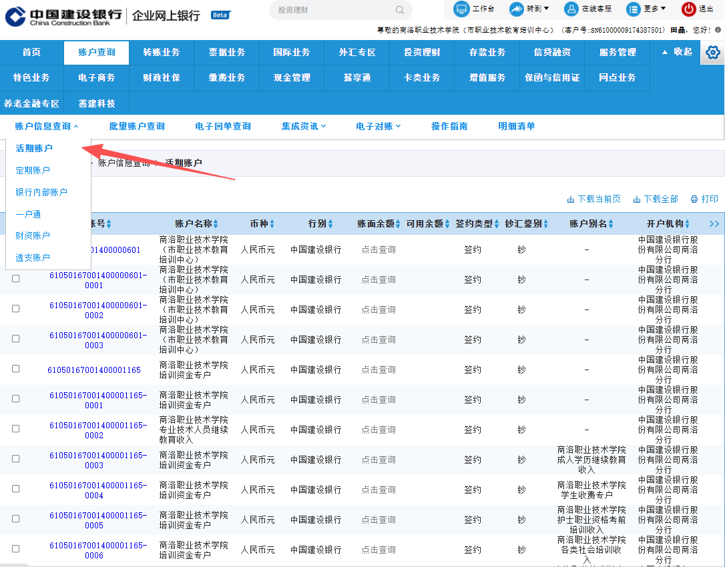Click the red 退出 power icon
The height and width of the screenshot is (567, 725).
point(688,9)
